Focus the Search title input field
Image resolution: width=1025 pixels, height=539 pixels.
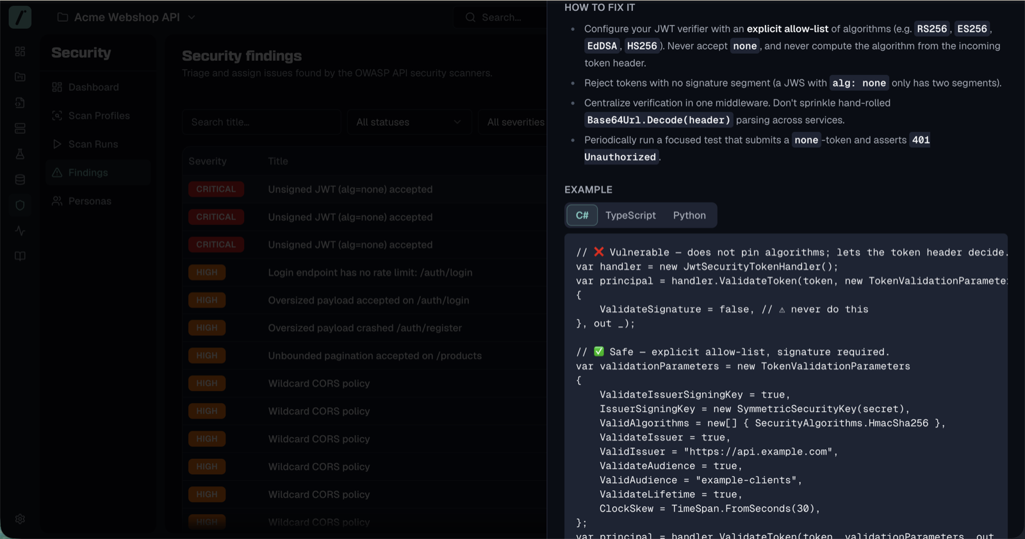261,122
